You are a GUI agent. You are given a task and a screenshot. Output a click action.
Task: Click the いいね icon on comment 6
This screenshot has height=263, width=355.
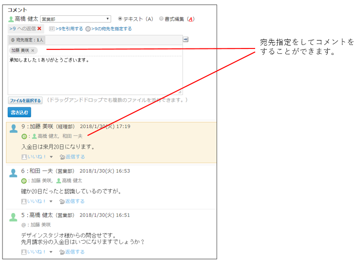[x=24, y=201]
